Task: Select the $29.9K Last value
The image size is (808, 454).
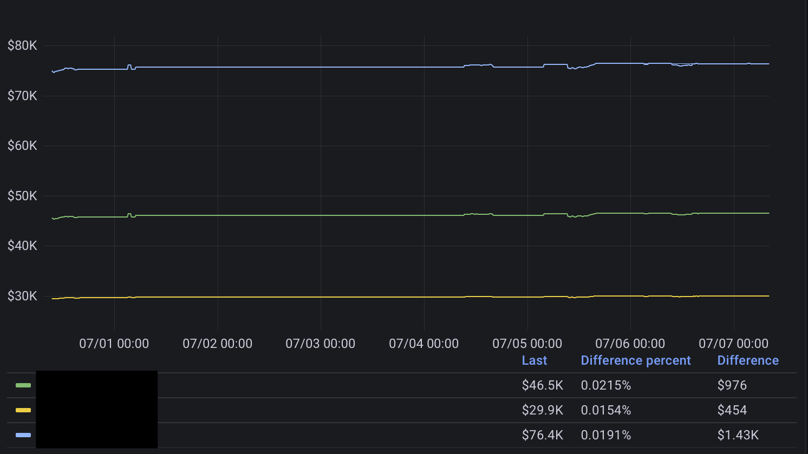Action: [543, 410]
